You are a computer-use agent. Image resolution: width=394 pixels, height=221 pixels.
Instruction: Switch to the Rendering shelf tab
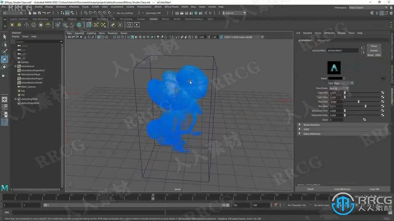pos(103,19)
